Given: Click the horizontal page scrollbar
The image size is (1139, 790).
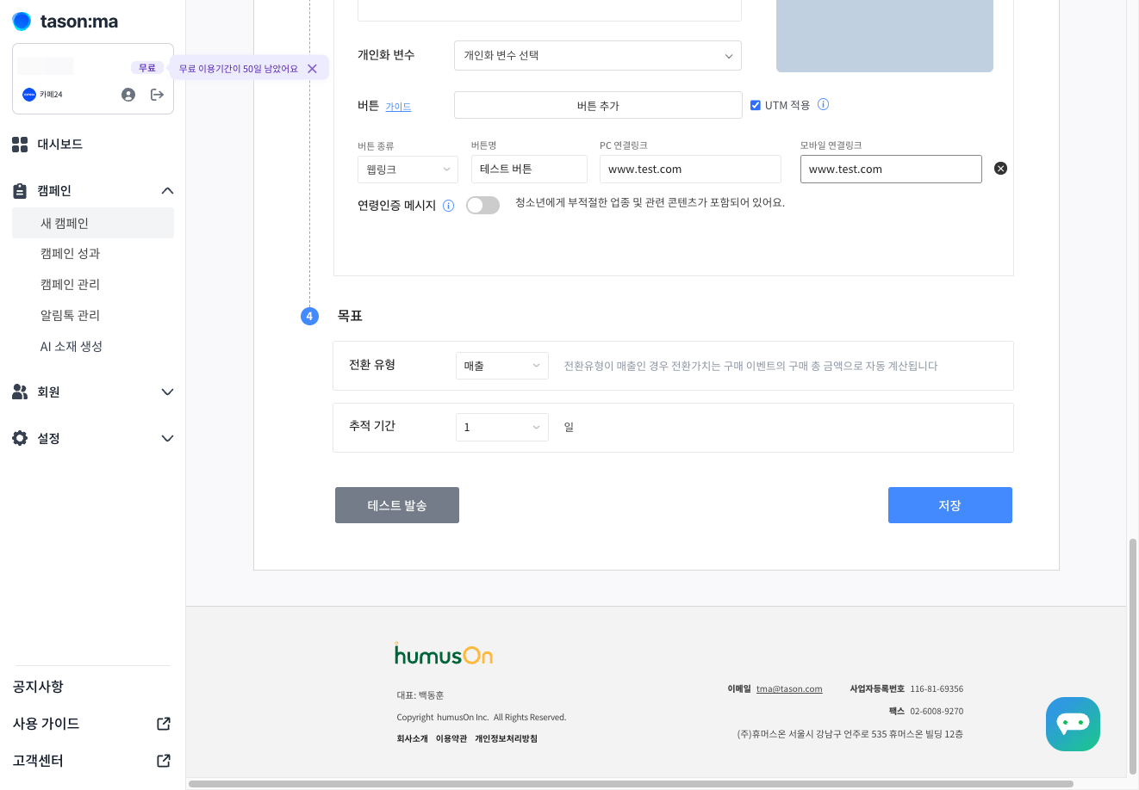Looking at the screenshot, I should 631,784.
